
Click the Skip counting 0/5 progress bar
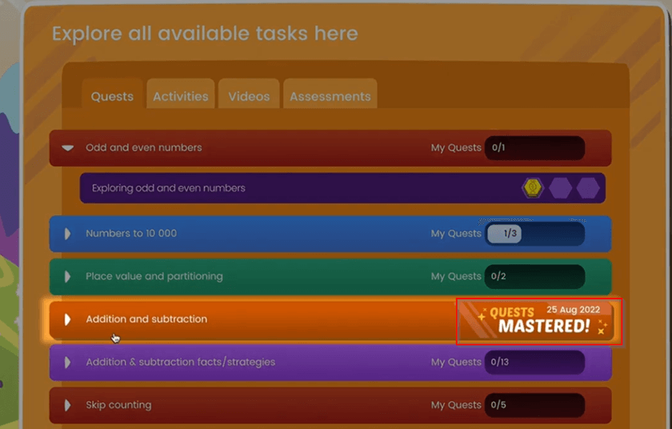[535, 405]
